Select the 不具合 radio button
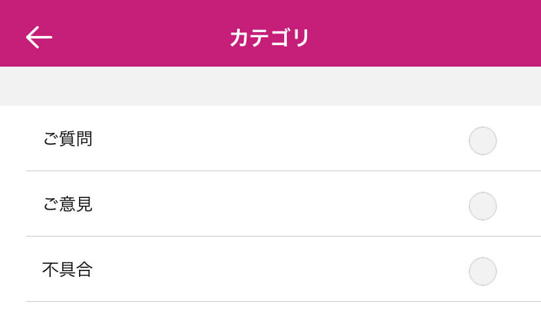Screen dimensions: 541x326 coord(483,271)
